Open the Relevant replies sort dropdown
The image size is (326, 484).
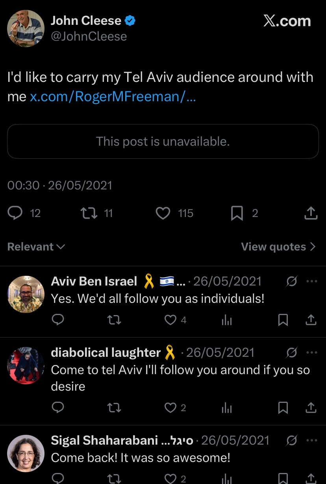pos(36,247)
